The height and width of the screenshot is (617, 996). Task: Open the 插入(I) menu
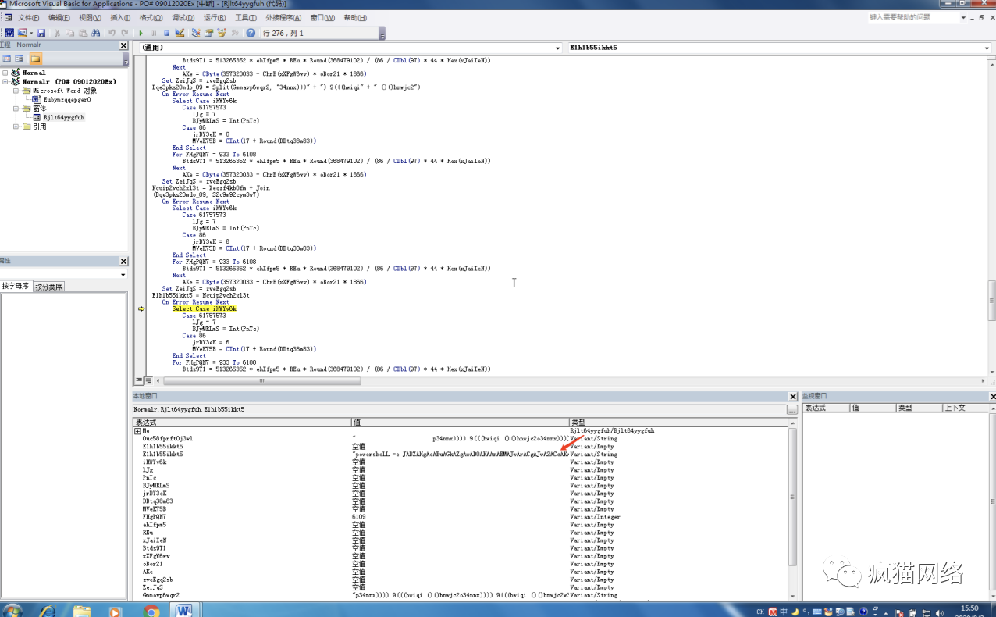pos(120,18)
